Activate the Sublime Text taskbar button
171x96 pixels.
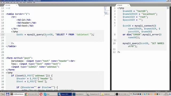point(17,94)
